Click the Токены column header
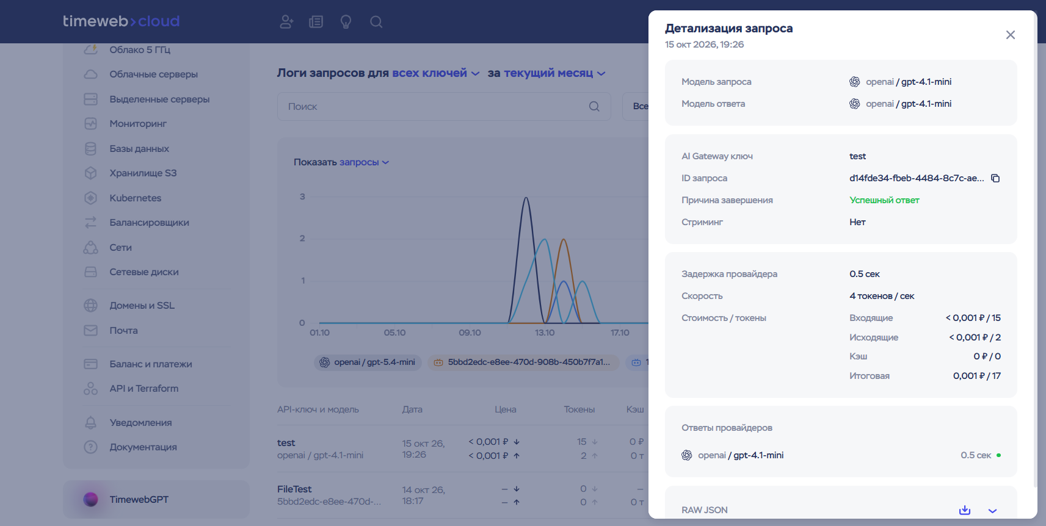This screenshot has height=526, width=1046. coord(579,409)
